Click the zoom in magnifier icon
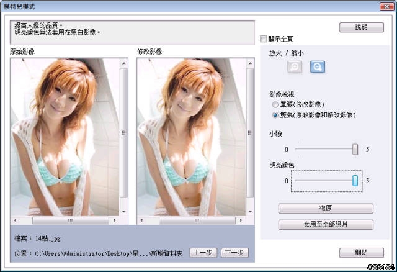Screen dimensions: 397x272 295,67
